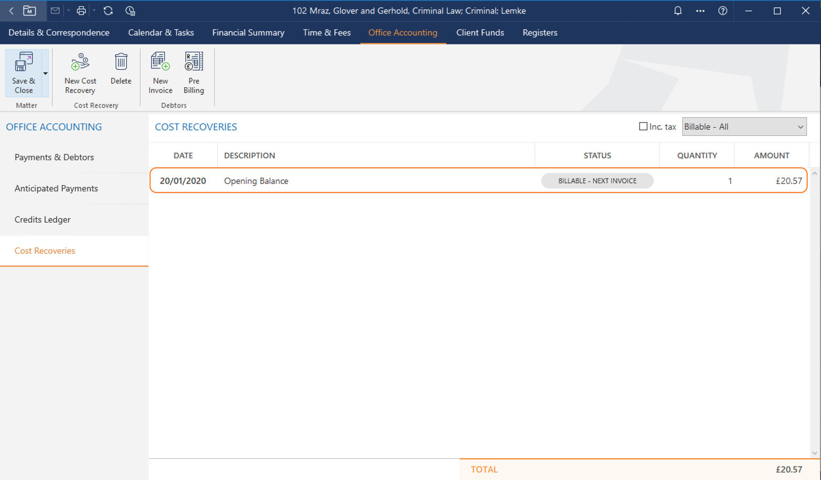Image resolution: width=821 pixels, height=480 pixels.
Task: Select Credits Ledger in the sidebar
Action: (x=42, y=219)
